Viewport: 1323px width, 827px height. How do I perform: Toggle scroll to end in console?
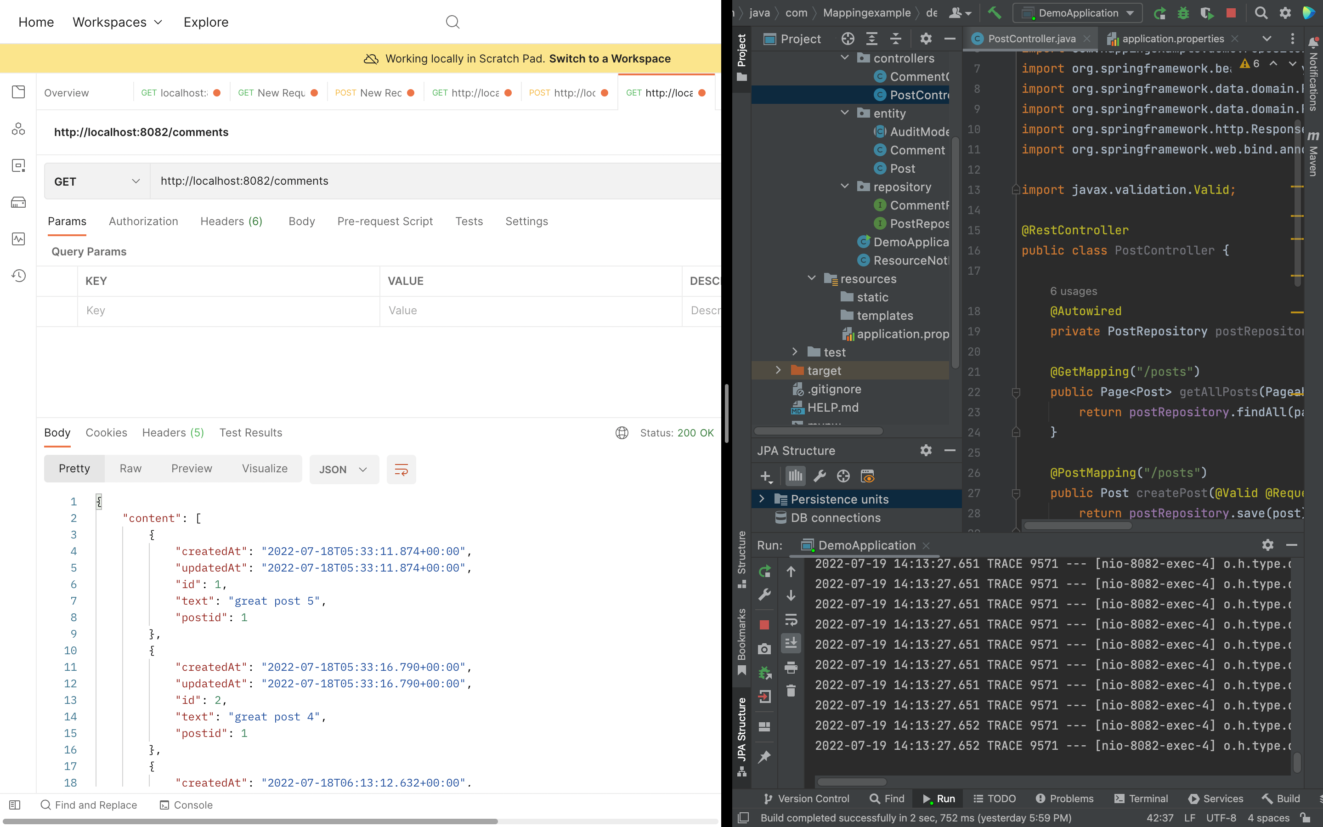coord(791,643)
